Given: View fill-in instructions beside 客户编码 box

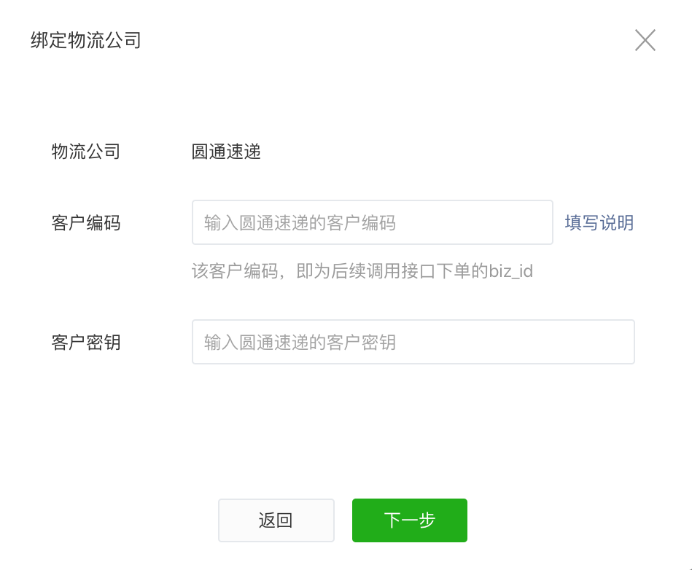Looking at the screenshot, I should coord(599,222).
